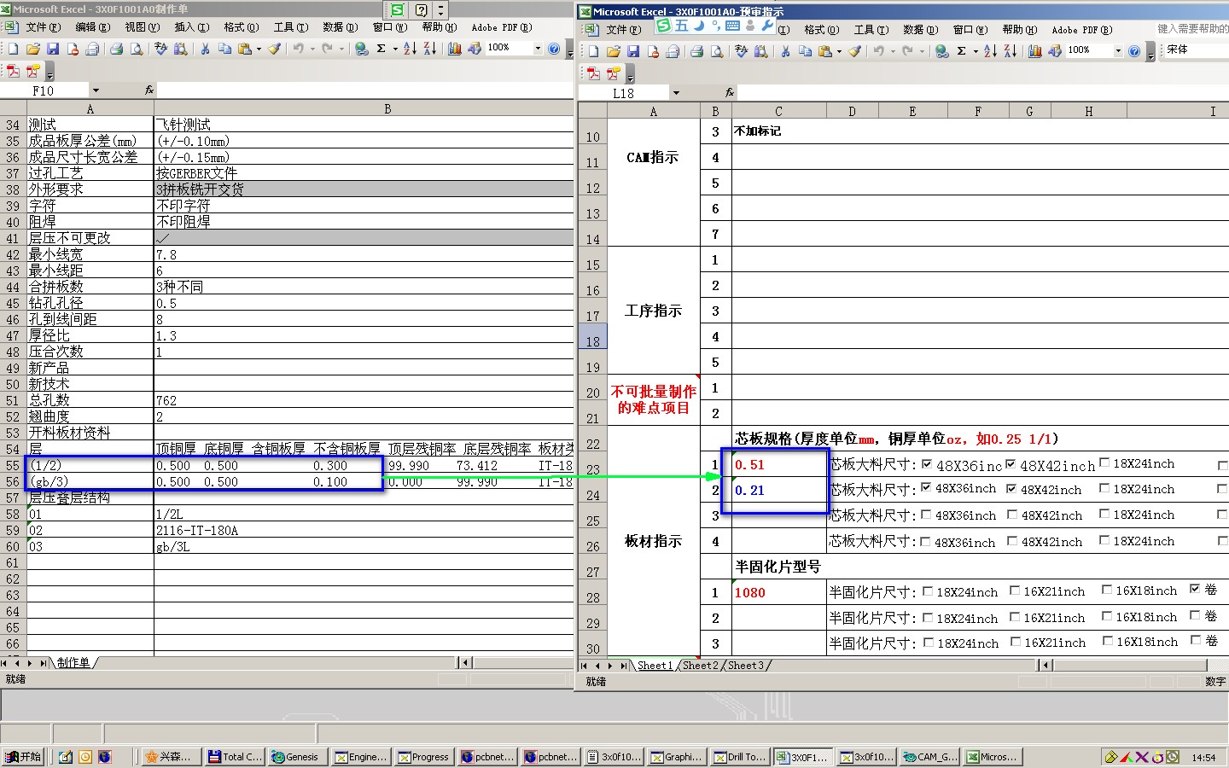The height and width of the screenshot is (768, 1229).
Task: Click Genesis taskbar button
Action: pyautogui.click(x=299, y=757)
